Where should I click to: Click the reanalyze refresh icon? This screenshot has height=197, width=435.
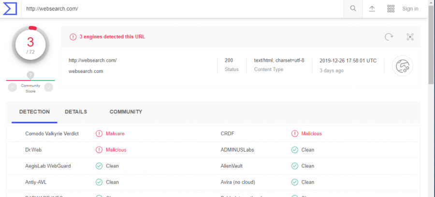point(389,37)
